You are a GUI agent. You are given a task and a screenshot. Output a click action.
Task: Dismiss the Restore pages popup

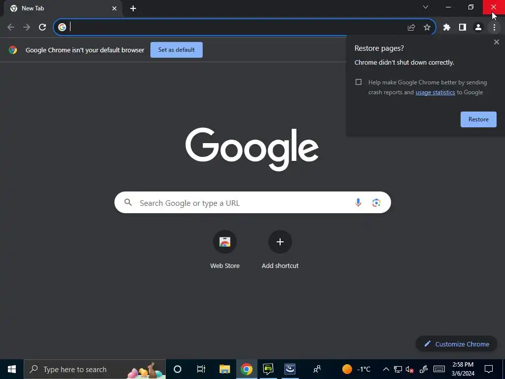click(x=496, y=42)
